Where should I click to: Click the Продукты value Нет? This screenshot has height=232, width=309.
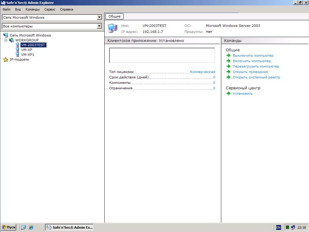209,32
